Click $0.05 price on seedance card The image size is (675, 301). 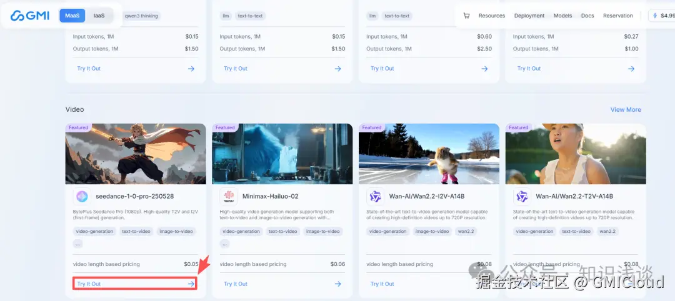191,264
